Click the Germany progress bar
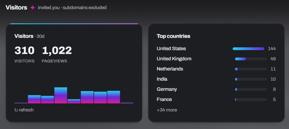The image size is (289, 129). click(x=251, y=89)
